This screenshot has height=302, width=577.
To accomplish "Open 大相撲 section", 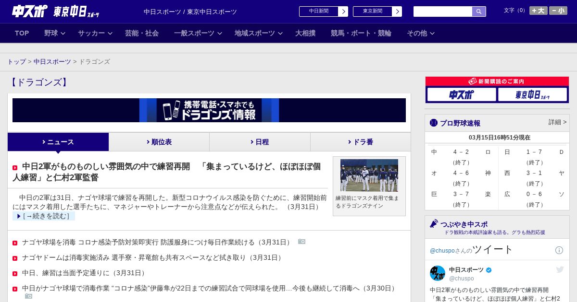I will click(305, 33).
